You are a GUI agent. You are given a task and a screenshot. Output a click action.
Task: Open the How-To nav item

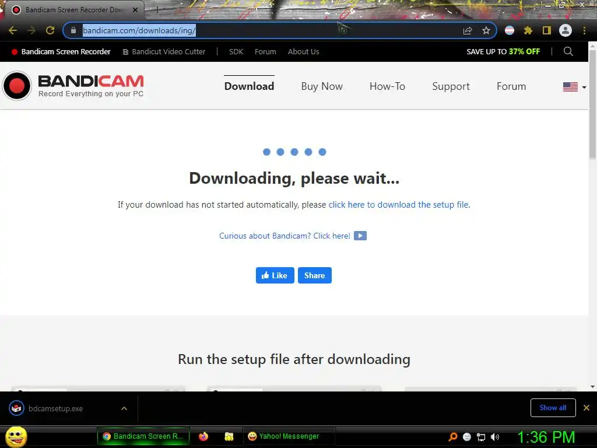click(387, 86)
